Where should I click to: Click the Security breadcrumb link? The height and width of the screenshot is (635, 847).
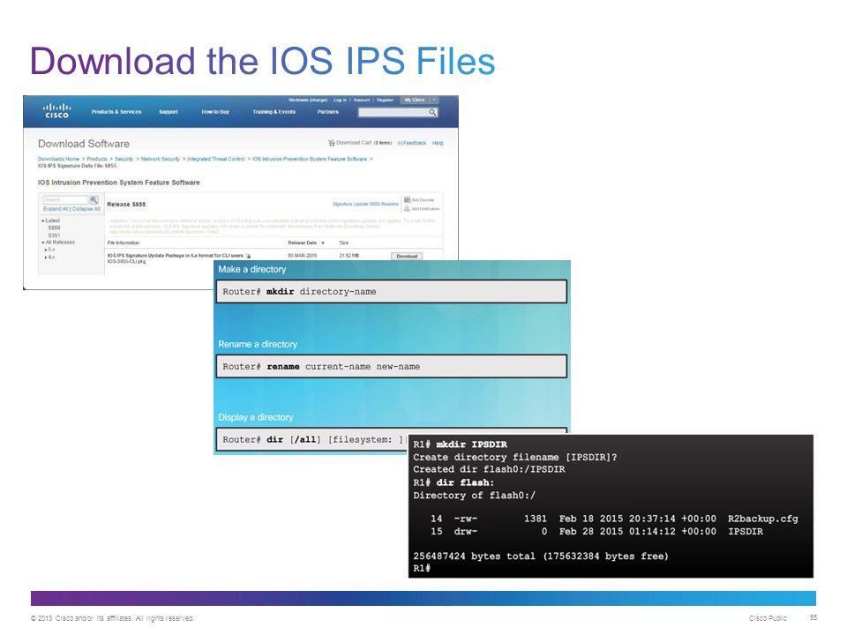124,160
